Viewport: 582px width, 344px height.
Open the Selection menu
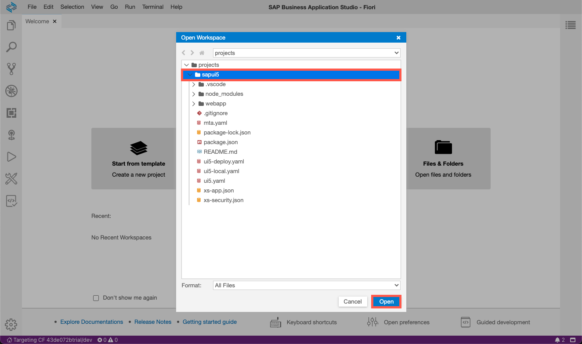[x=72, y=7]
